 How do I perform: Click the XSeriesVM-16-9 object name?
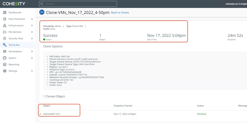[51, 114]
